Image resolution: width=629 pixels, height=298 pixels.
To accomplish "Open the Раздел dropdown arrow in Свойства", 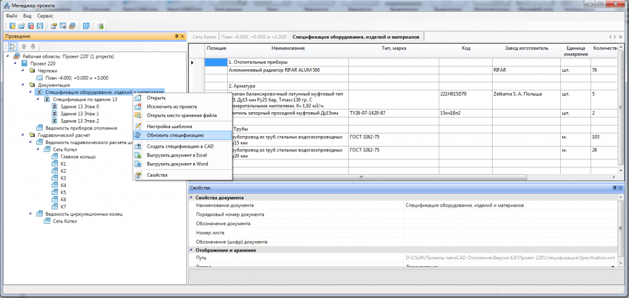I will click(612, 266).
